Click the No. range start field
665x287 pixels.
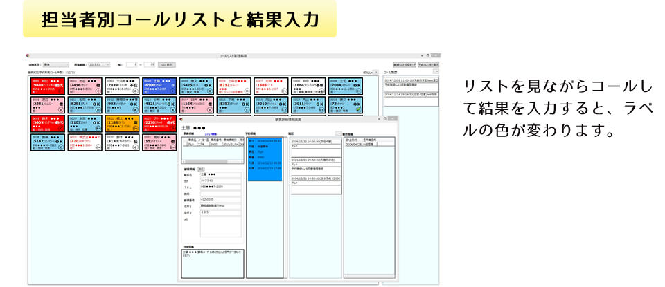pyautogui.click(x=132, y=64)
